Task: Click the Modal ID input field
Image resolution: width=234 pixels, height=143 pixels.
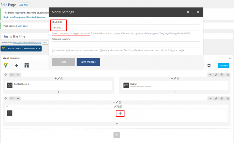Action: point(126,27)
